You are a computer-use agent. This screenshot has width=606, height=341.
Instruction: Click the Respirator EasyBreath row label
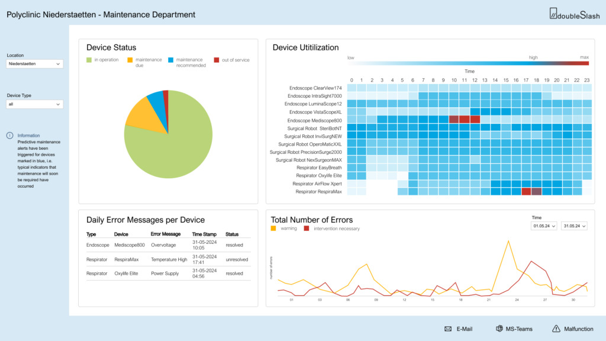[x=319, y=168]
